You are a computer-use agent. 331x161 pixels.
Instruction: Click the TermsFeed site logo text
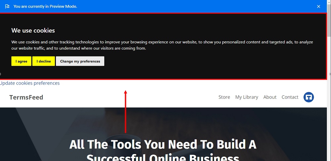(26, 97)
